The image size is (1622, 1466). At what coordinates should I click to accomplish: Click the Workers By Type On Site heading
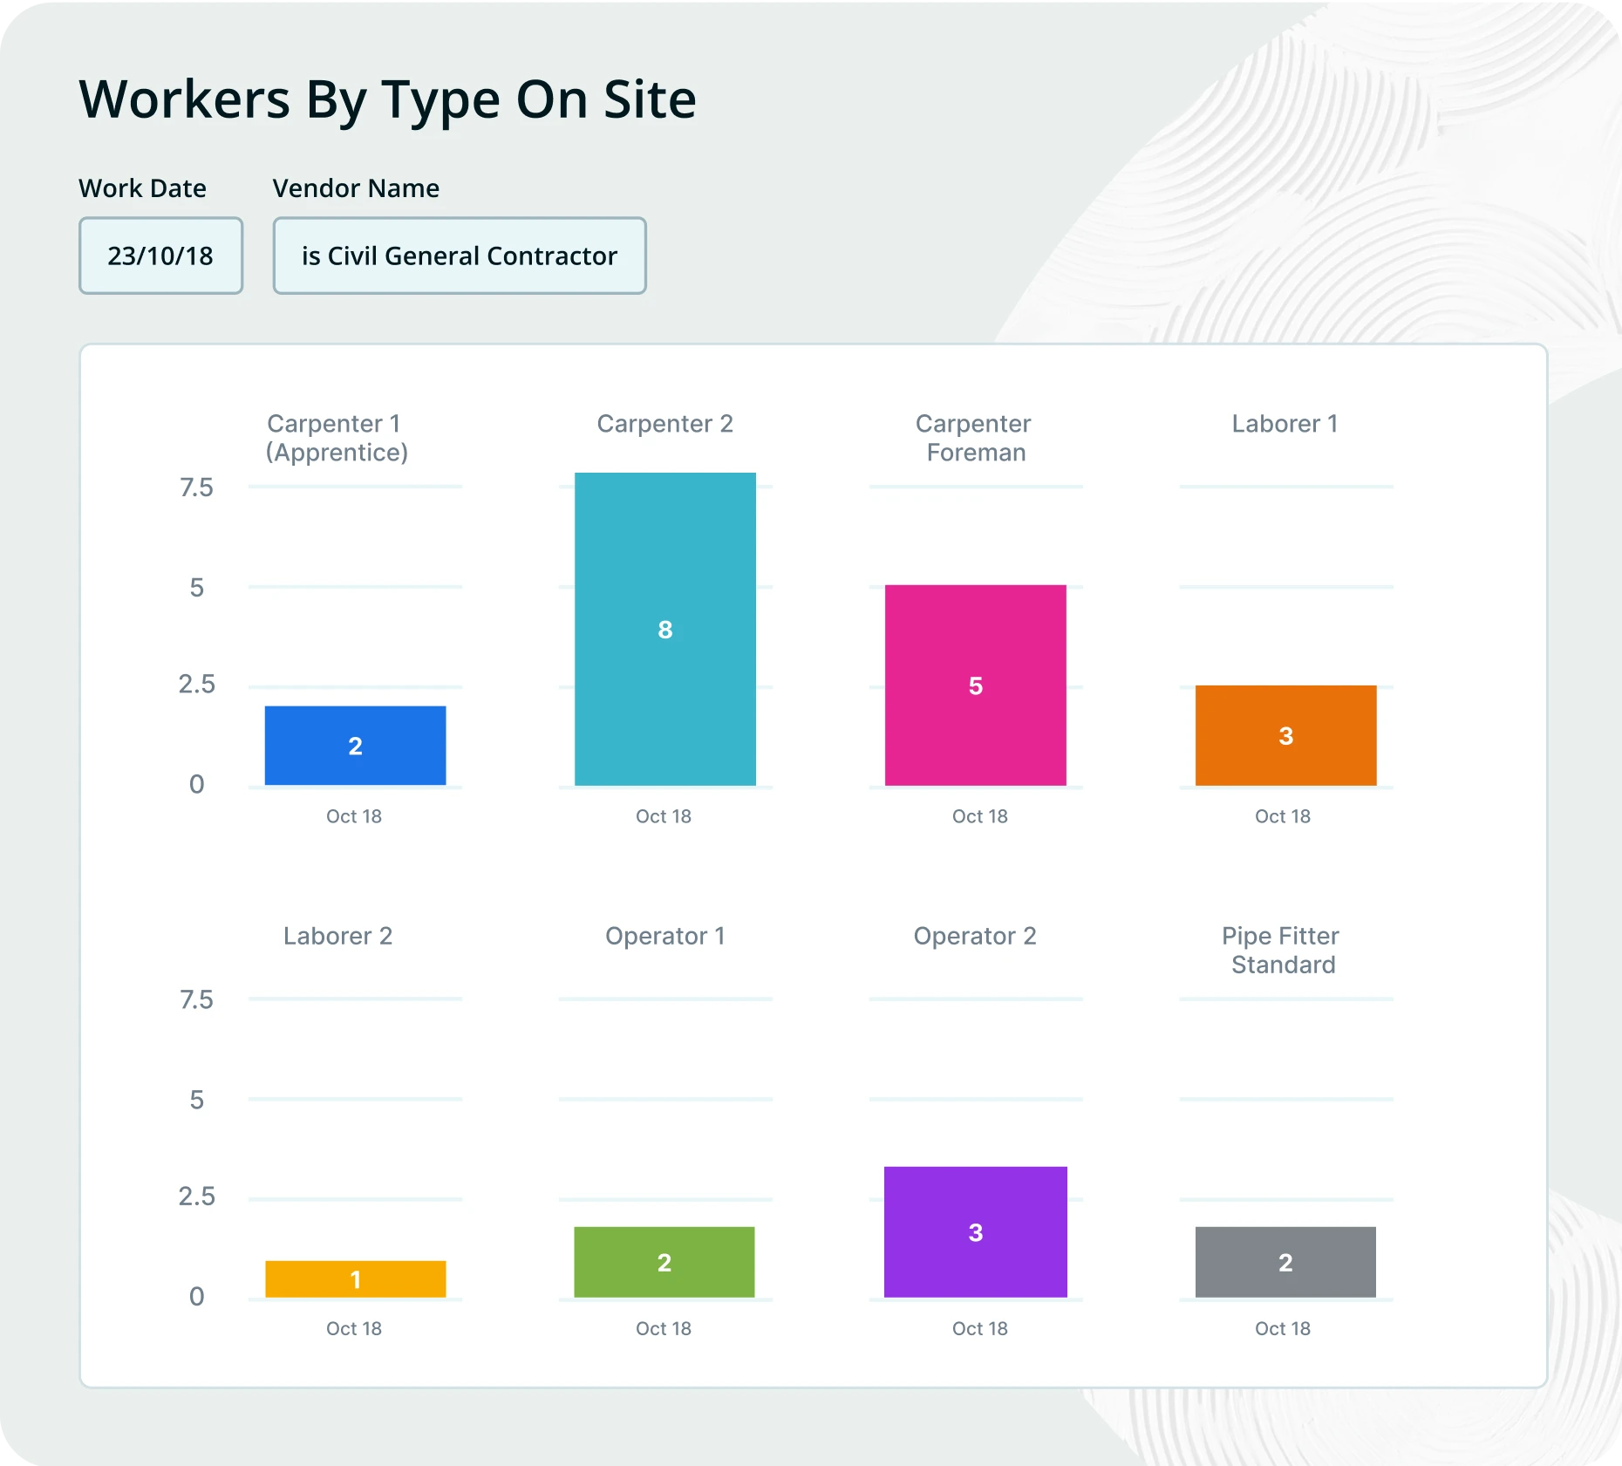pyautogui.click(x=387, y=99)
